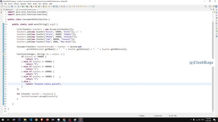The height and width of the screenshot is (122, 218).
Task: Click the green Run button
Action: click(23, 6)
